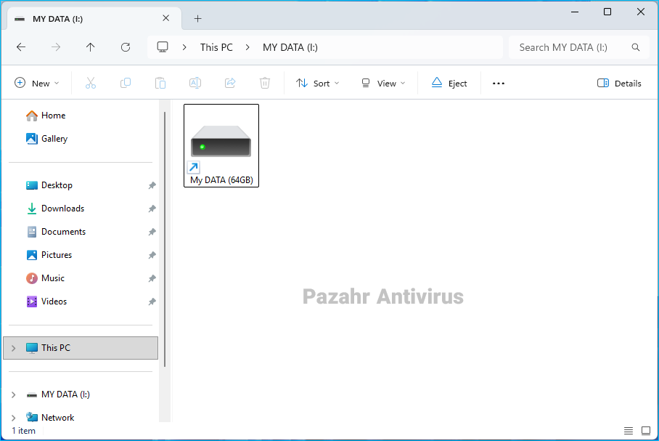Minimize the File Explorer window
The image size is (659, 441).
tap(575, 12)
